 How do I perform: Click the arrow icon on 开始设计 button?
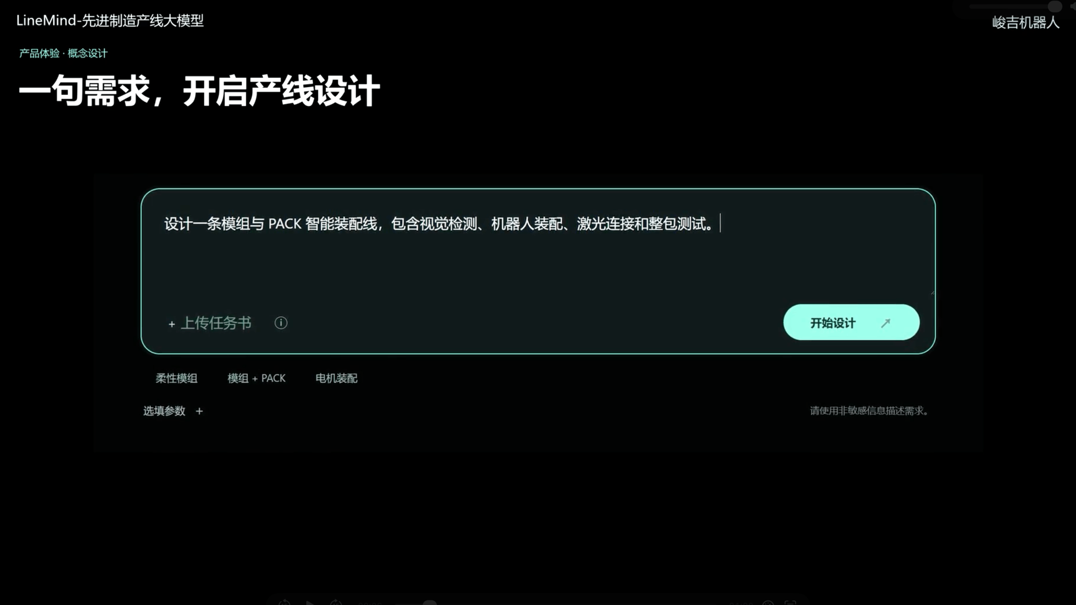click(x=886, y=323)
